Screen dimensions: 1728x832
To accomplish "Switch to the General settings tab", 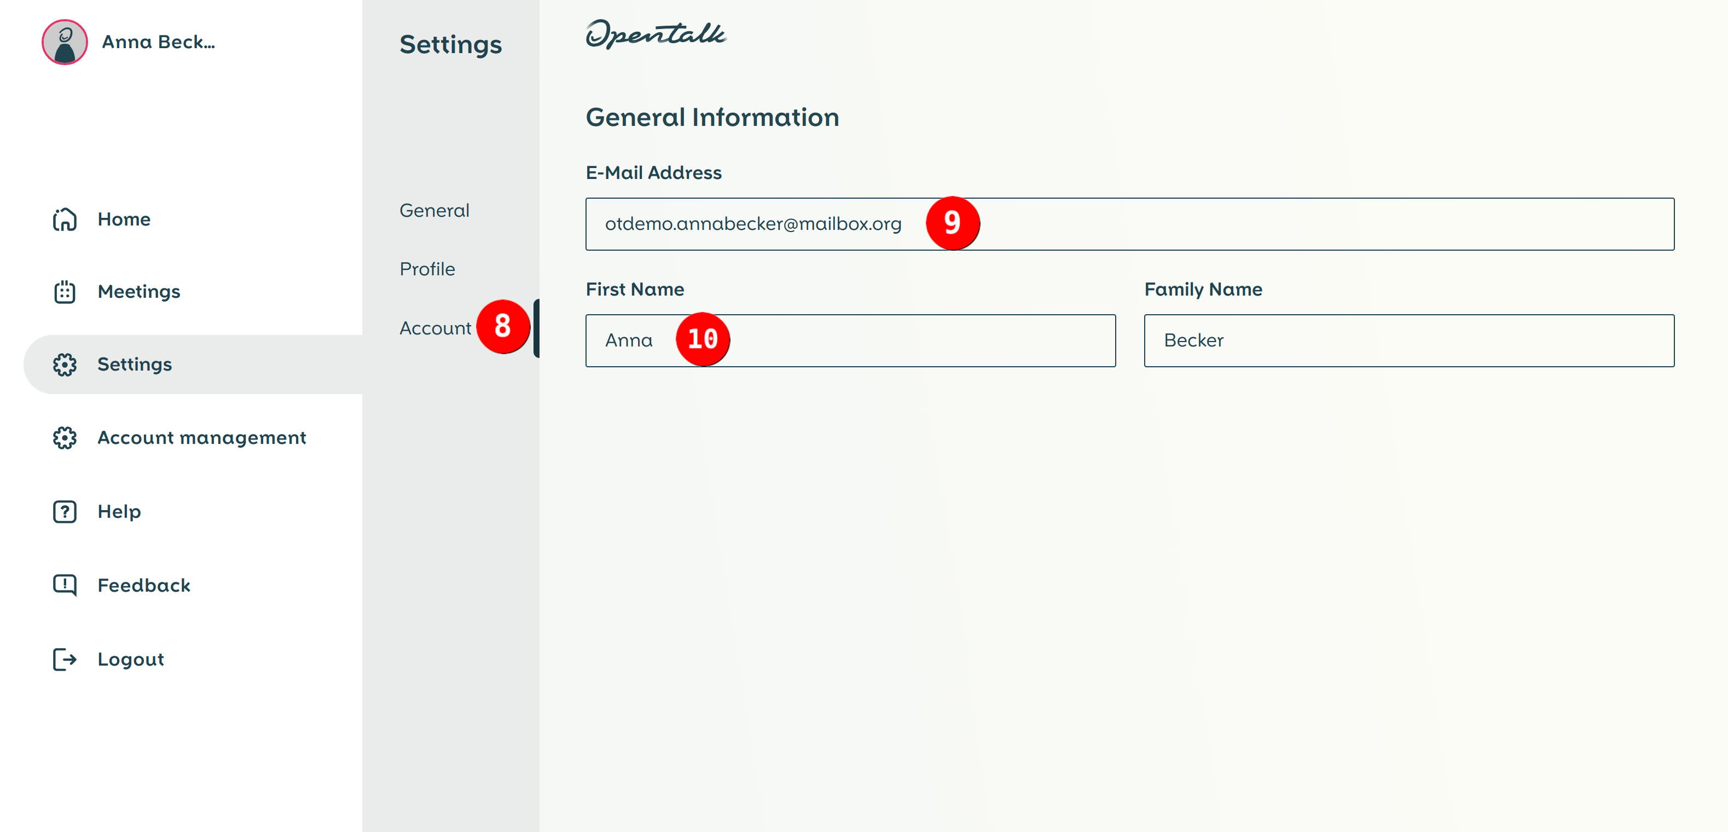I will 434,210.
